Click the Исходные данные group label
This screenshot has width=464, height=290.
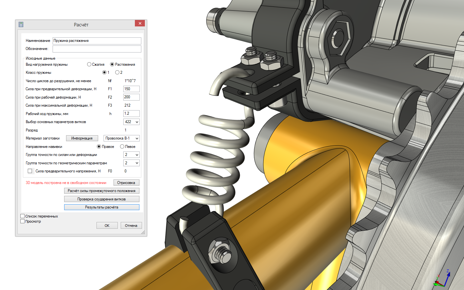click(40, 58)
